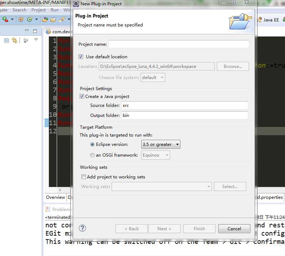Screen dimensions: 285x256
Task: Open the Working sets combo box
Action: pyautogui.click(x=162, y=187)
